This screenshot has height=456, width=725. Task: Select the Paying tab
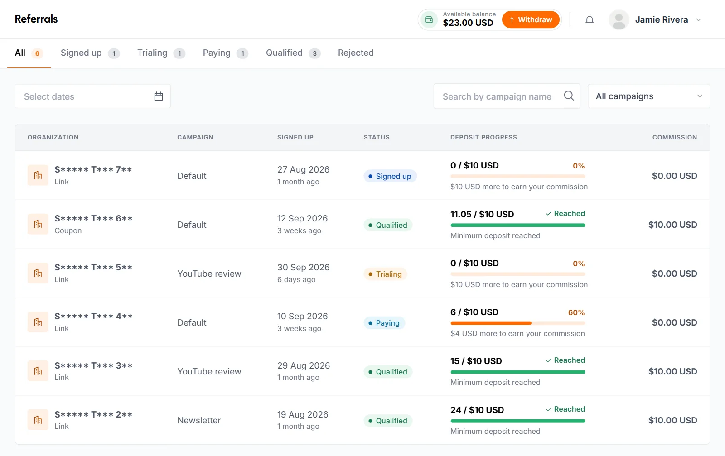click(225, 53)
